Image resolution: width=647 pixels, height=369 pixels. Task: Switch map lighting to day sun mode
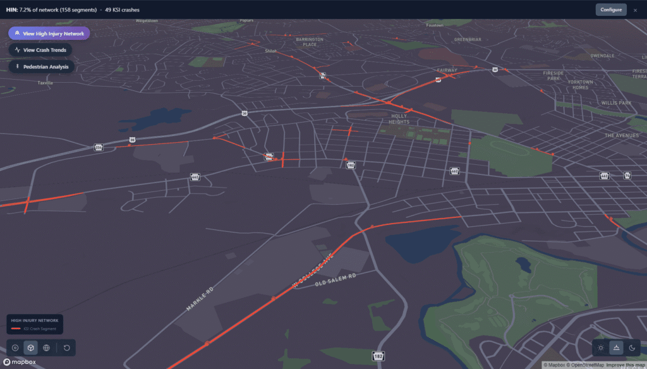[600, 348]
